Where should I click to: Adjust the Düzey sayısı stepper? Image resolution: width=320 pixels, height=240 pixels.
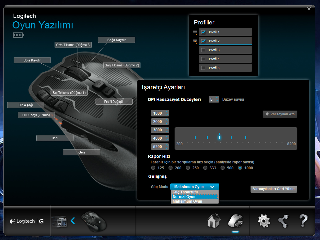pos(217,99)
